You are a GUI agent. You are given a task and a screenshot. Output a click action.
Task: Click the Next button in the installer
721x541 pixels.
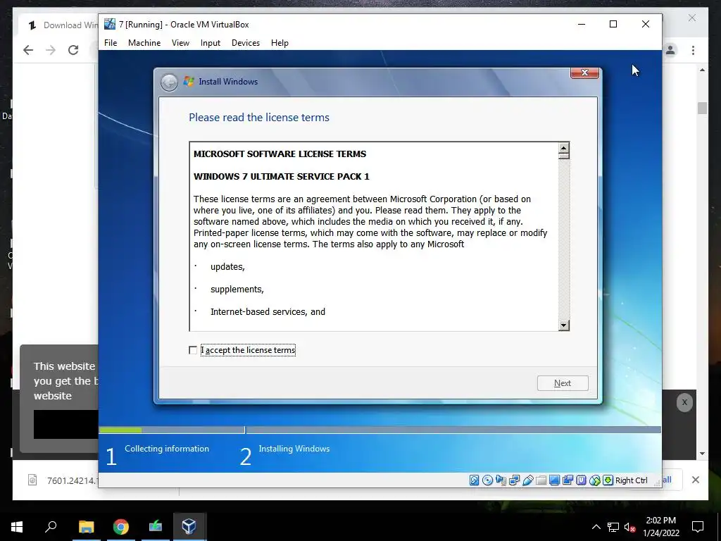coord(563,383)
